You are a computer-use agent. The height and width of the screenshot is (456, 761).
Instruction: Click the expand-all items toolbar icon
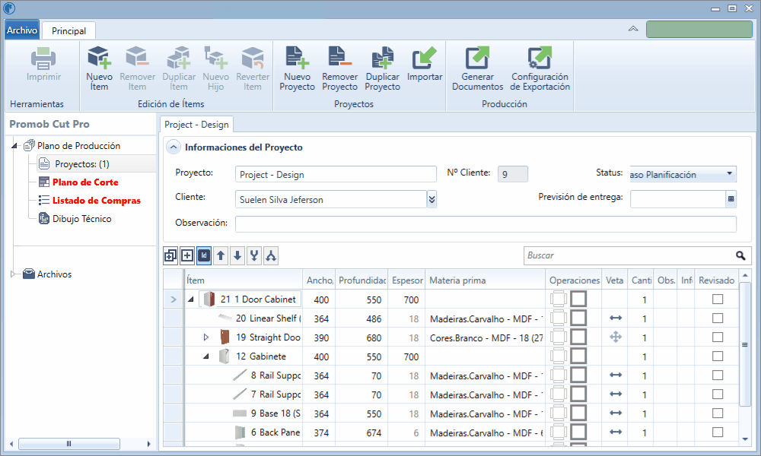point(170,255)
